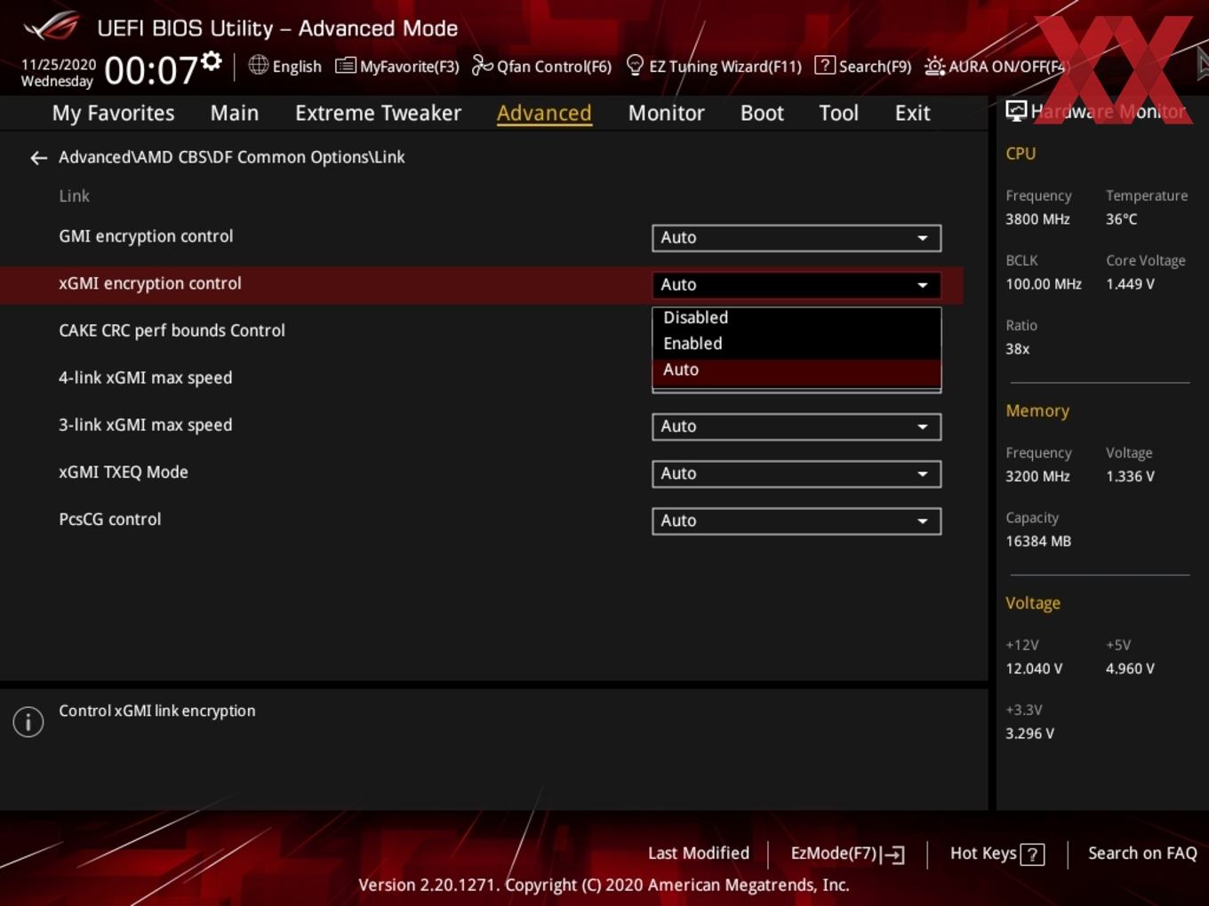Click the EZ Tuning Wizard bulb icon
Viewport: 1209px width, 906px height.
(x=635, y=65)
